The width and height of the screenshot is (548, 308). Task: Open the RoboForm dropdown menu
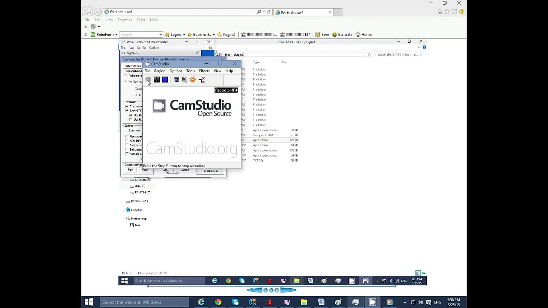click(104, 35)
